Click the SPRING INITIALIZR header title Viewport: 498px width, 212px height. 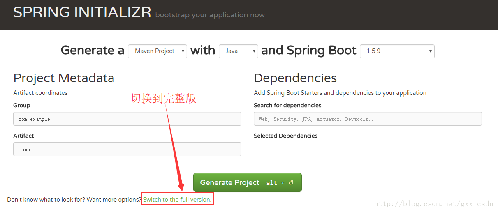(x=82, y=12)
